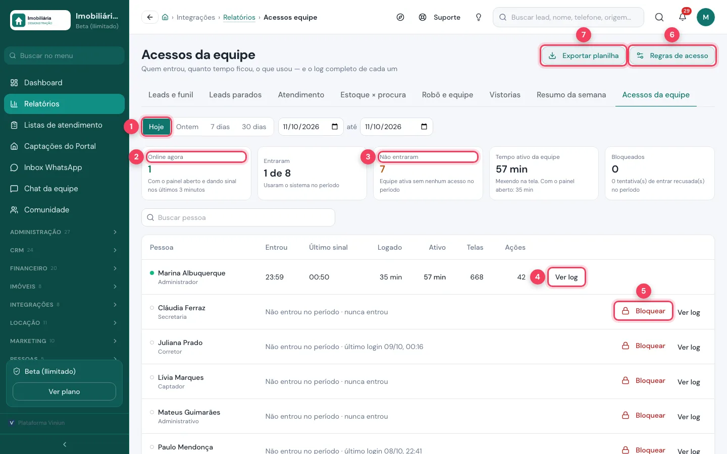Click the magnifier search icon beside bell
The image size is (727, 454).
coord(659,17)
